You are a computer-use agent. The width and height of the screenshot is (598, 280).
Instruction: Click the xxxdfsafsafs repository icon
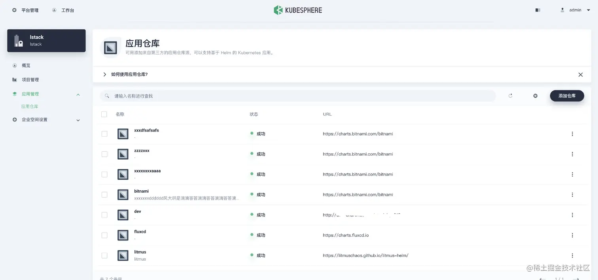point(123,134)
